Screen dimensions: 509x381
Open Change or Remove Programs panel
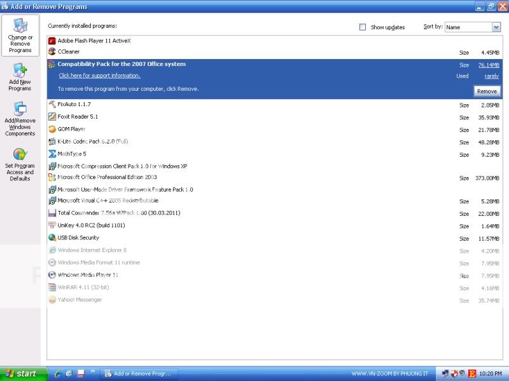click(20, 36)
